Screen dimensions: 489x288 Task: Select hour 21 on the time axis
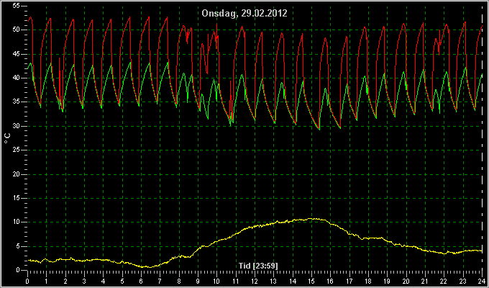[425, 281]
